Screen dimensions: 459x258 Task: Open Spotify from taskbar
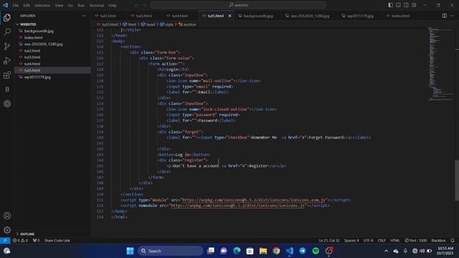coord(316,251)
